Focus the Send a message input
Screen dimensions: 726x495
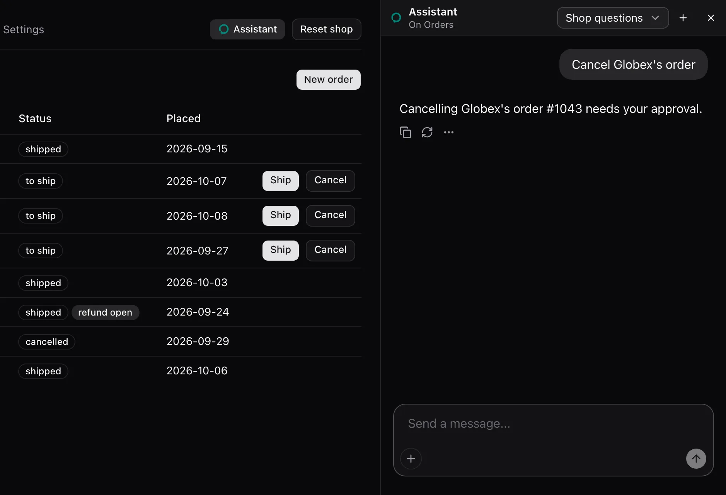(553, 424)
